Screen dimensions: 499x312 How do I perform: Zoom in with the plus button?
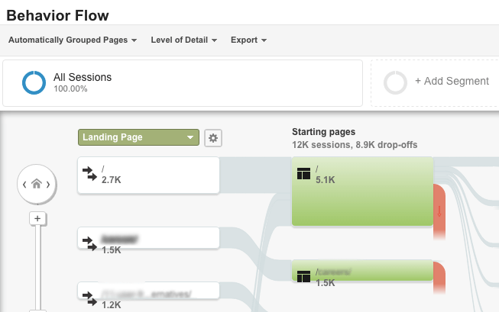pyautogui.click(x=37, y=219)
